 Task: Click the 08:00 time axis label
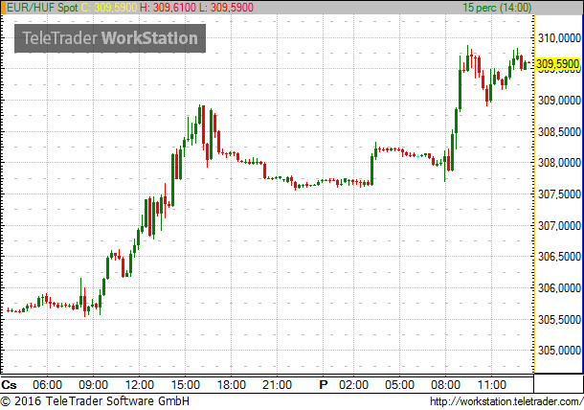pyautogui.click(x=445, y=384)
